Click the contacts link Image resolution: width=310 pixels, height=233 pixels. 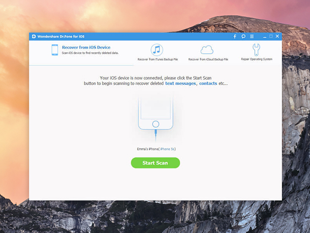(x=208, y=83)
